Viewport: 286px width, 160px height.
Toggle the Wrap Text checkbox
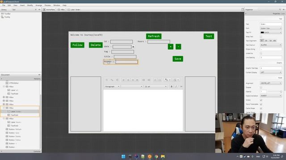coord(261,36)
